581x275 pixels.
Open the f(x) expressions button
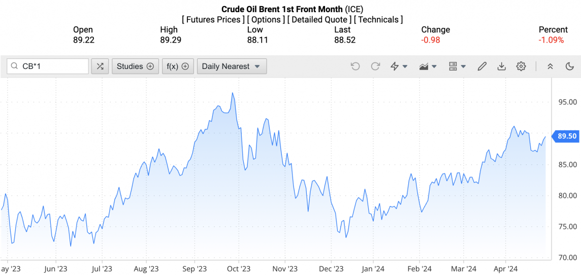(x=178, y=66)
